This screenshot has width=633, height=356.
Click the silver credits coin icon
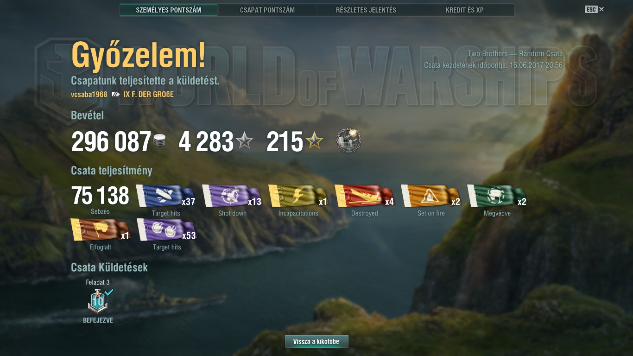(x=159, y=141)
